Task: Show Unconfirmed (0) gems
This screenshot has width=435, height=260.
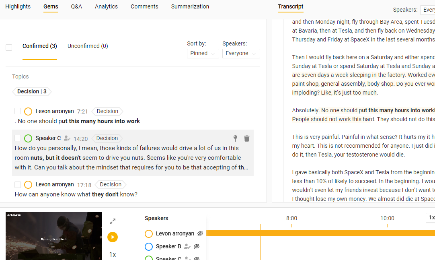Action: tap(88, 46)
